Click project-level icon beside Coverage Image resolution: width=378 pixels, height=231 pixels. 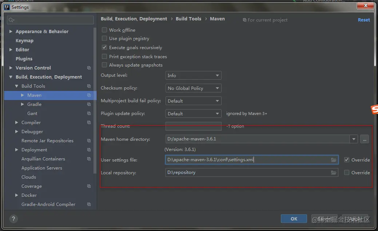tap(89, 186)
